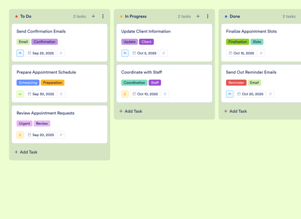Click Add Task under To Do column
301x219 pixels.
(x=26, y=152)
